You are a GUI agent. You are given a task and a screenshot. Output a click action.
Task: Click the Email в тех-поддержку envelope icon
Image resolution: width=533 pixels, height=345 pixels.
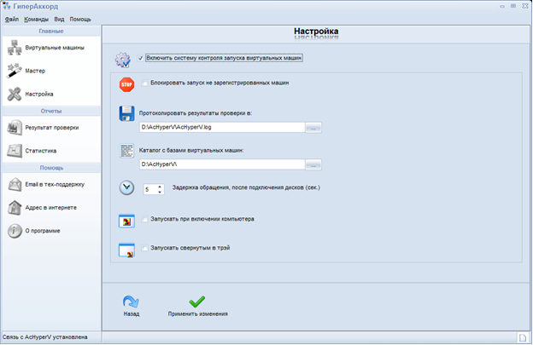(x=15, y=185)
